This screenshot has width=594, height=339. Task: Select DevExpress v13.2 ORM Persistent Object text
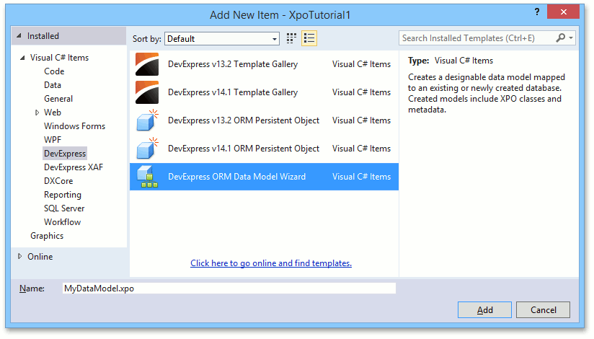pyautogui.click(x=244, y=120)
